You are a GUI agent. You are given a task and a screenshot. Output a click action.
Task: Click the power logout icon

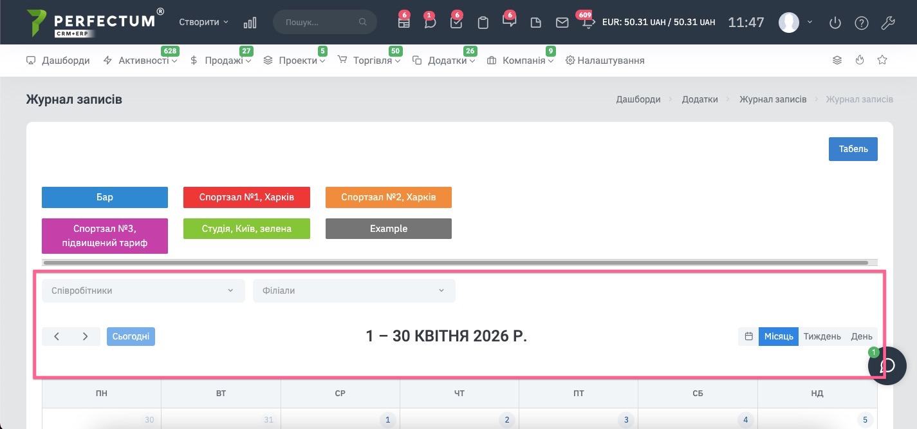pyautogui.click(x=835, y=23)
